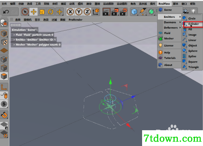This screenshot has width=203, height=146.
Task: Click Mesher polygon count HUD line
Action: (36, 45)
